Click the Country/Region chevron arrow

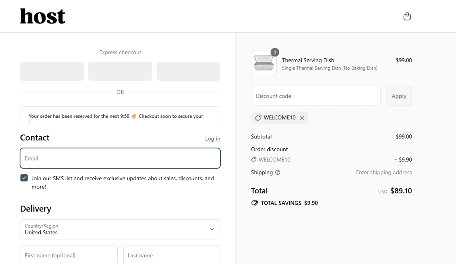click(212, 229)
